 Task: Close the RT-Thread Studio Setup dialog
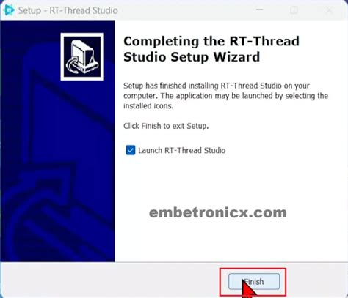pyautogui.click(x=329, y=10)
